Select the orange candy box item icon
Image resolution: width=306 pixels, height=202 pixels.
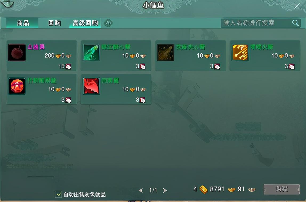coord(17,86)
